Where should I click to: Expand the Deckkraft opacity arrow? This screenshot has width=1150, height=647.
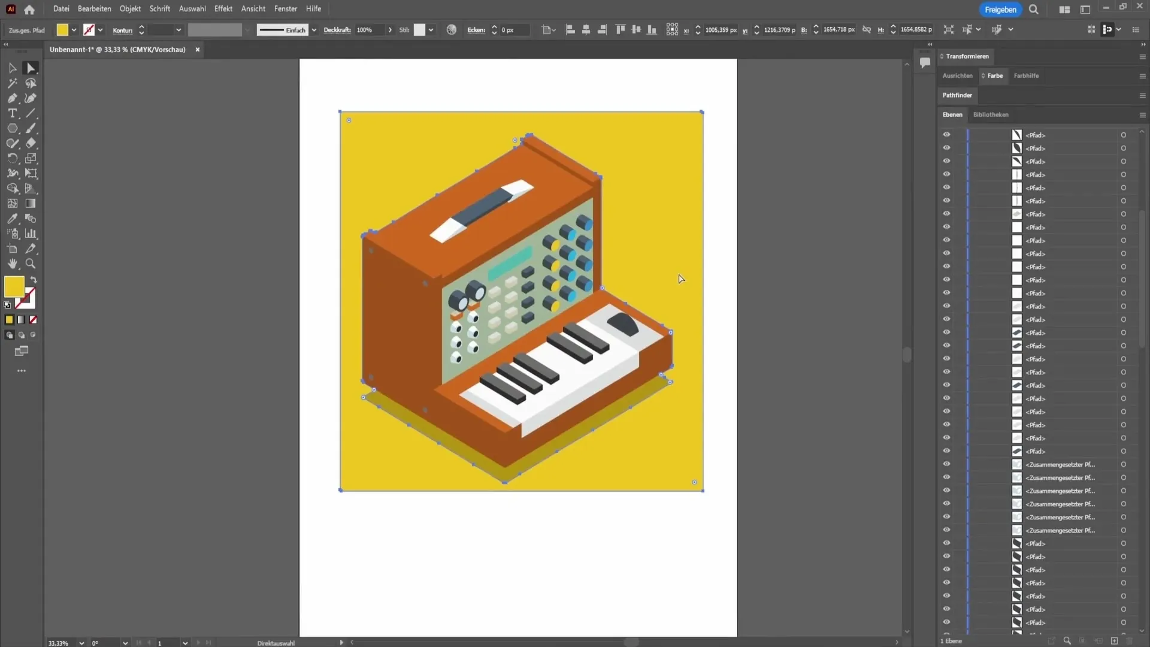(x=390, y=30)
